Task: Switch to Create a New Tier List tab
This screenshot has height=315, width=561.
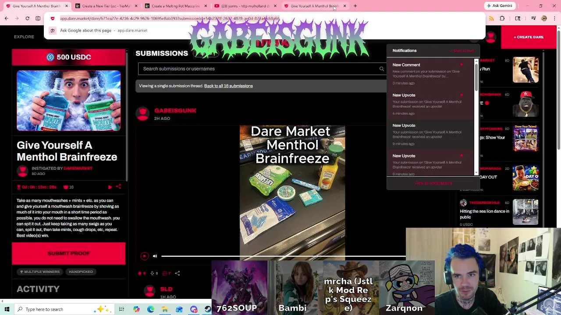Action: [106, 6]
